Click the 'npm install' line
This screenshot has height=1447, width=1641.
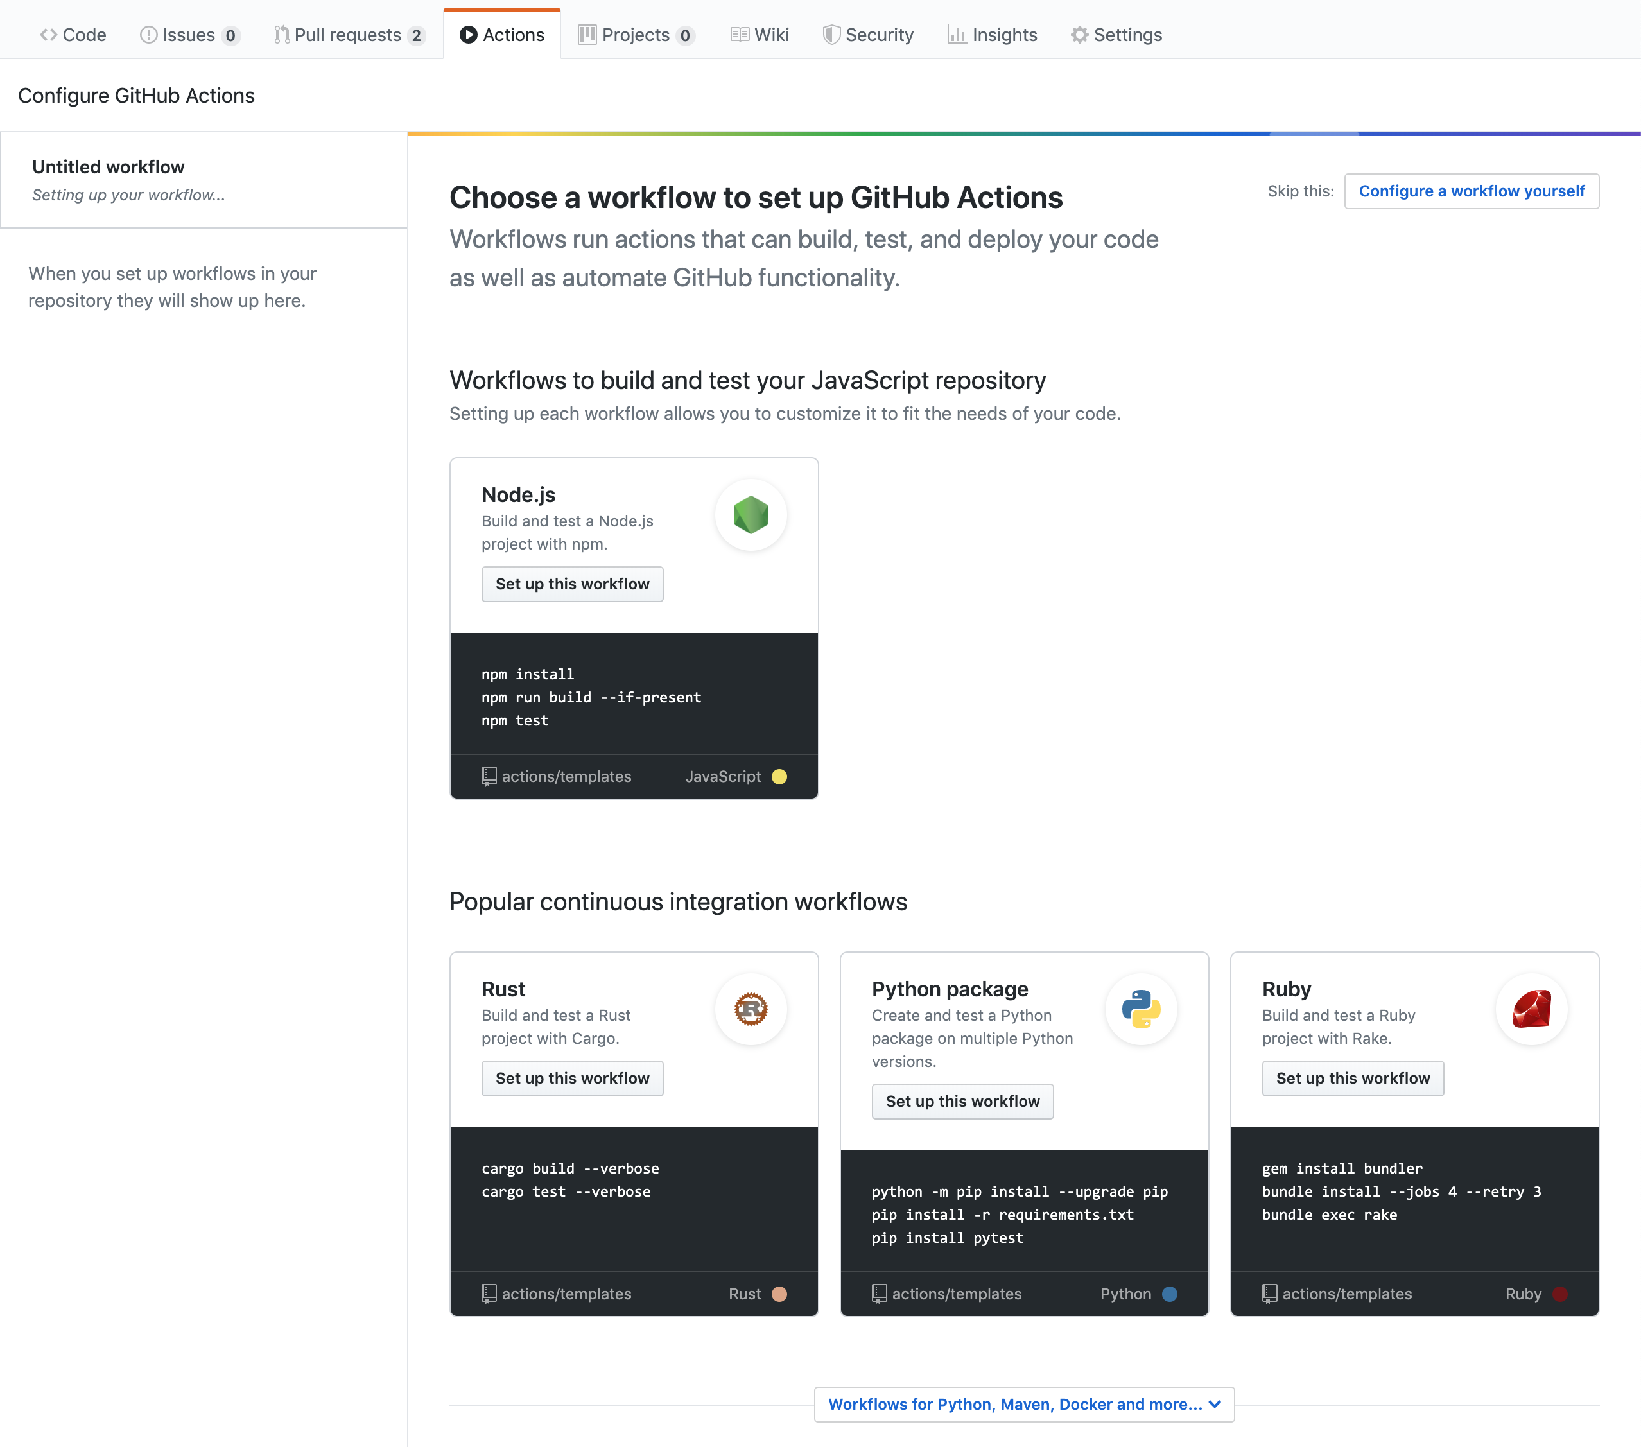click(x=528, y=673)
